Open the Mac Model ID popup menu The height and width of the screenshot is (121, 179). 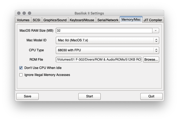pos(107,40)
